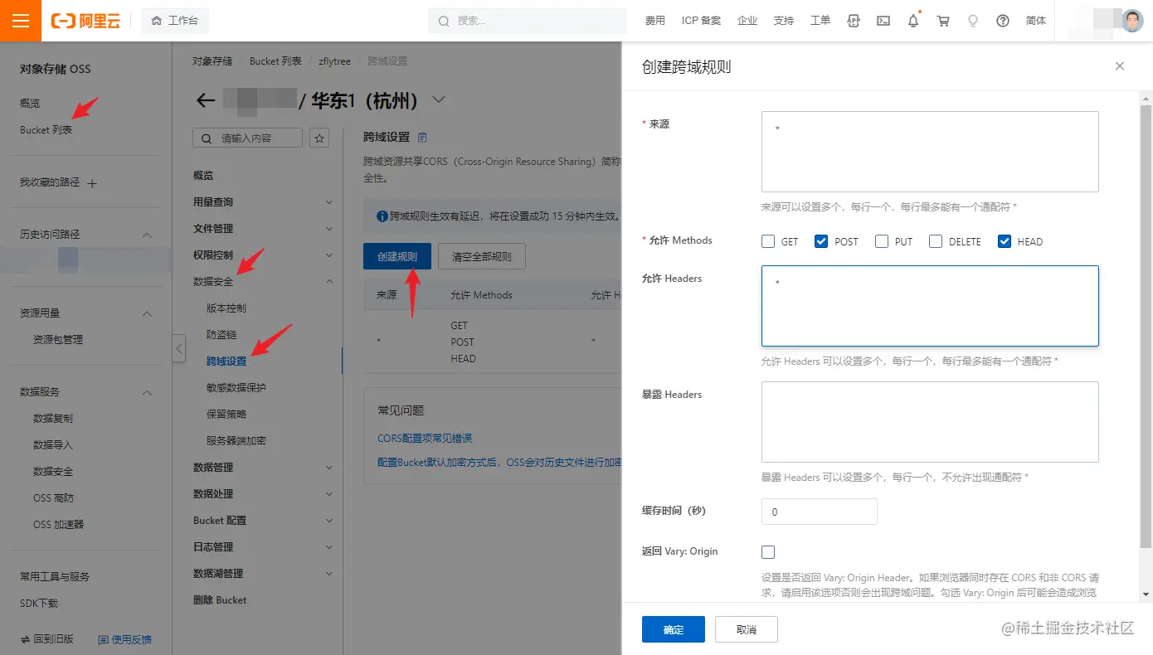Open the help question mark icon
This screenshot has width=1153, height=655.
click(1003, 21)
